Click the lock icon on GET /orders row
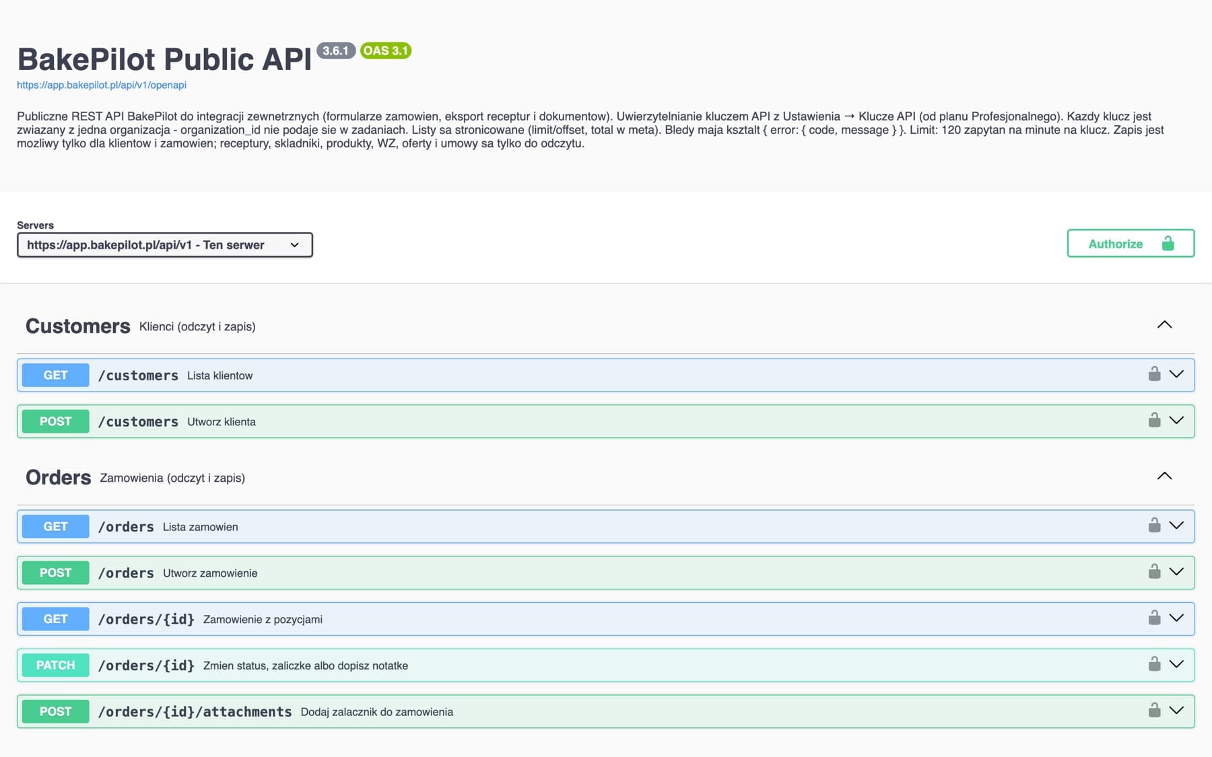The width and height of the screenshot is (1212, 757). click(x=1154, y=526)
